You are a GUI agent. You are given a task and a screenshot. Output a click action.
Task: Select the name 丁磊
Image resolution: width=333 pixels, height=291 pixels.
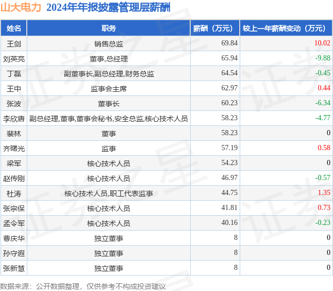(14, 74)
